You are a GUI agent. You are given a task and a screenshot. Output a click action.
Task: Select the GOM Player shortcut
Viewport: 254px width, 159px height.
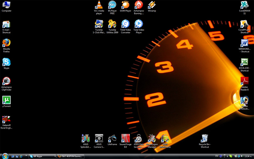point(125,5)
